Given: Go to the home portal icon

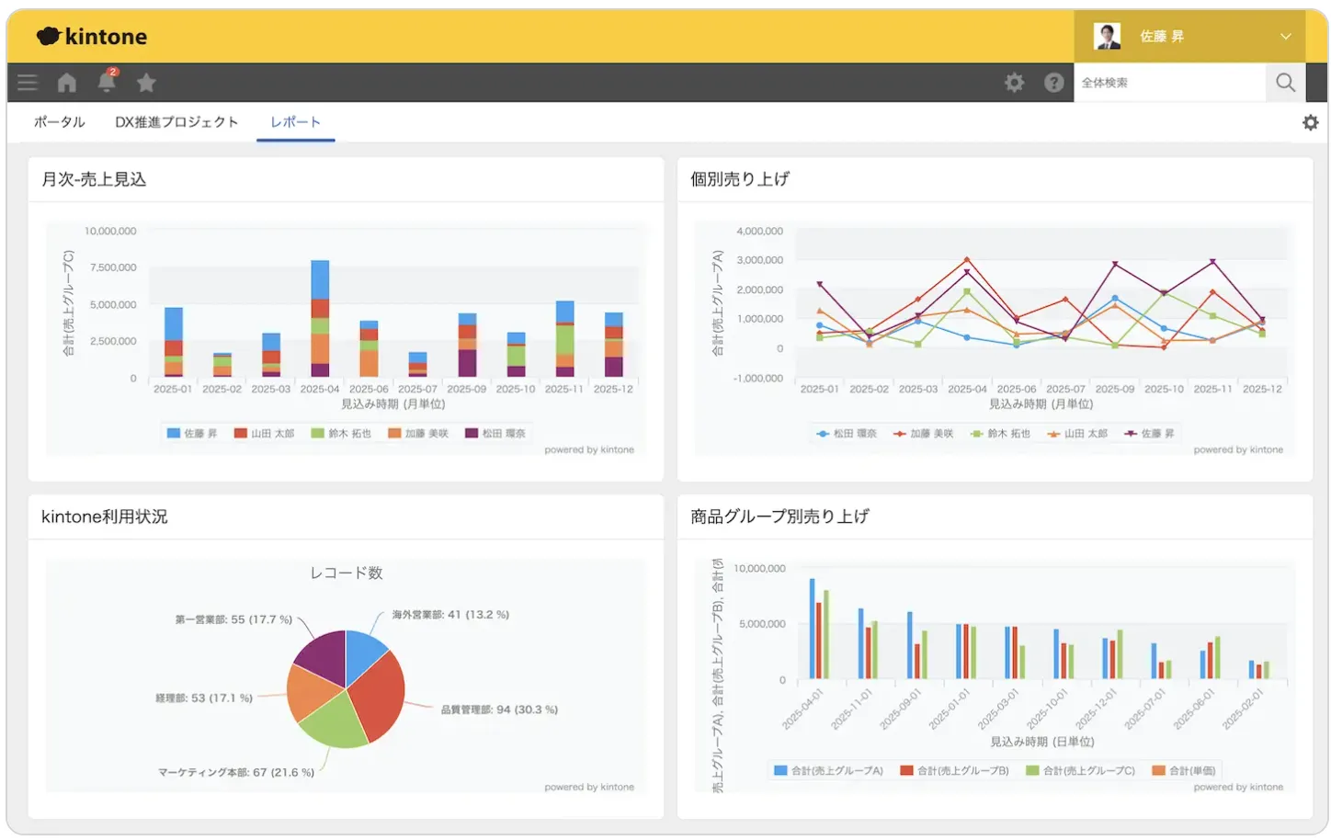Looking at the screenshot, I should pos(67,83).
